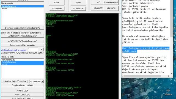The height and width of the screenshot is (99, 176).
Task: Click Last manual cmd button
Action: pos(111,2)
